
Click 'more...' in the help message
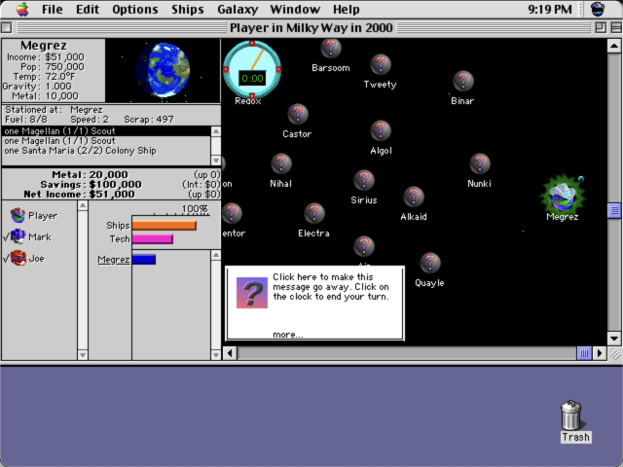coord(288,335)
